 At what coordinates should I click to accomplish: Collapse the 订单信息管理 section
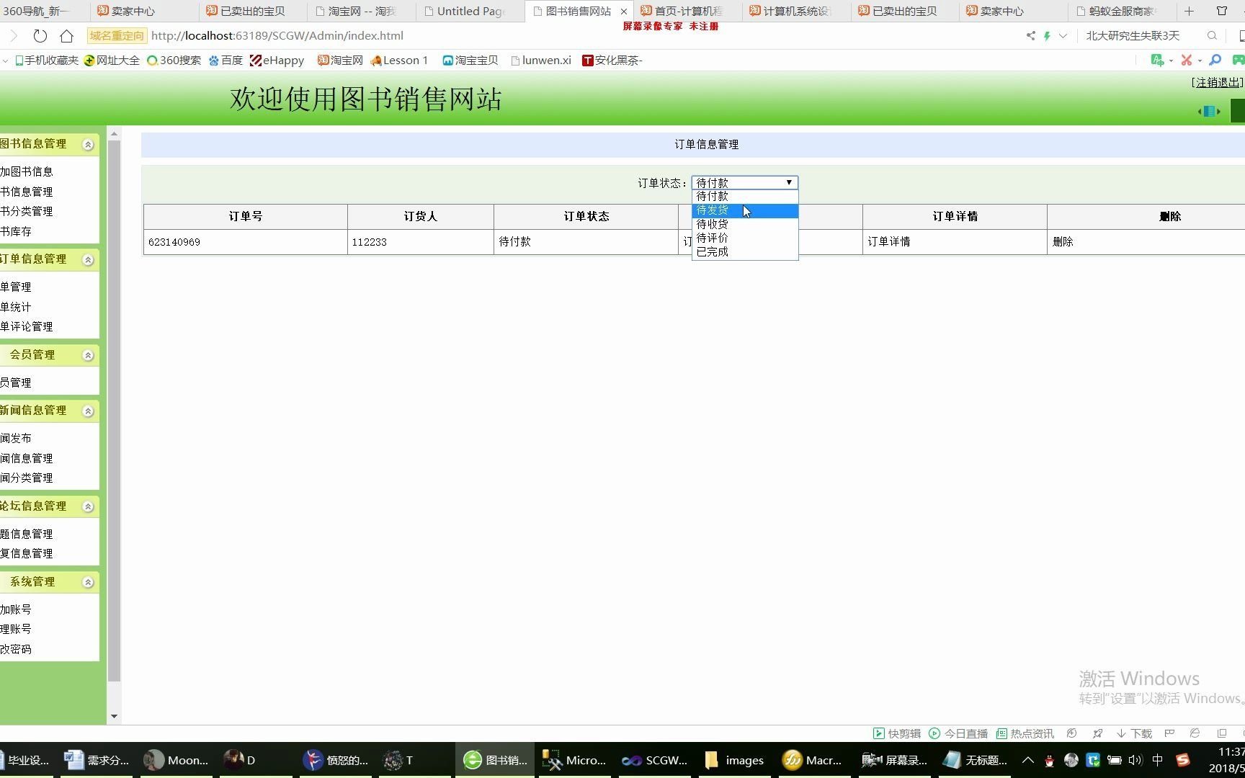tap(88, 259)
